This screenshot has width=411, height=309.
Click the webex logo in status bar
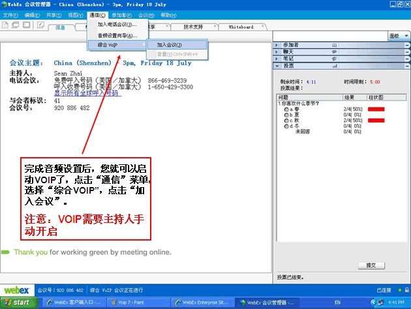click(16, 290)
